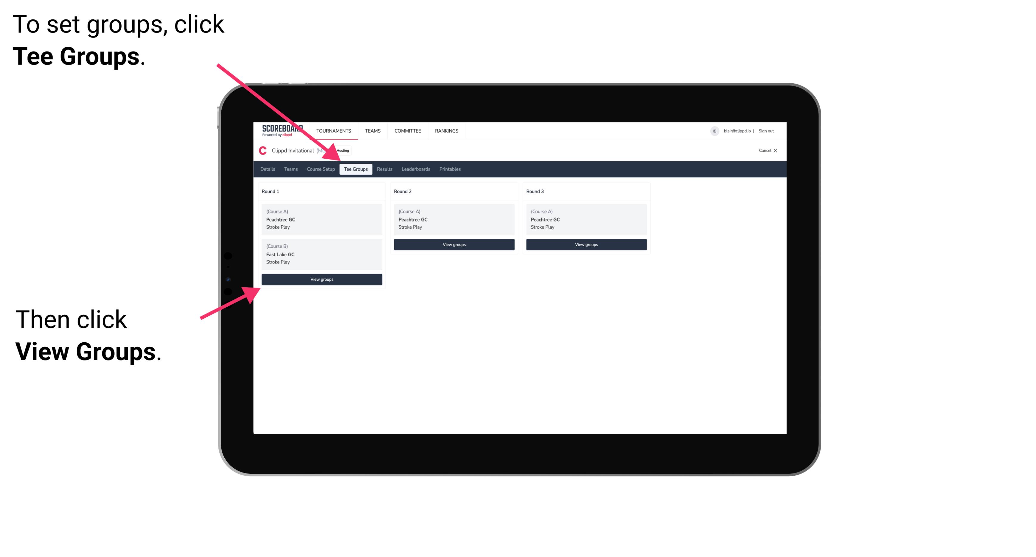Image resolution: width=1036 pixels, height=557 pixels.
Task: Click View Groups for Round 1
Action: 323,279
